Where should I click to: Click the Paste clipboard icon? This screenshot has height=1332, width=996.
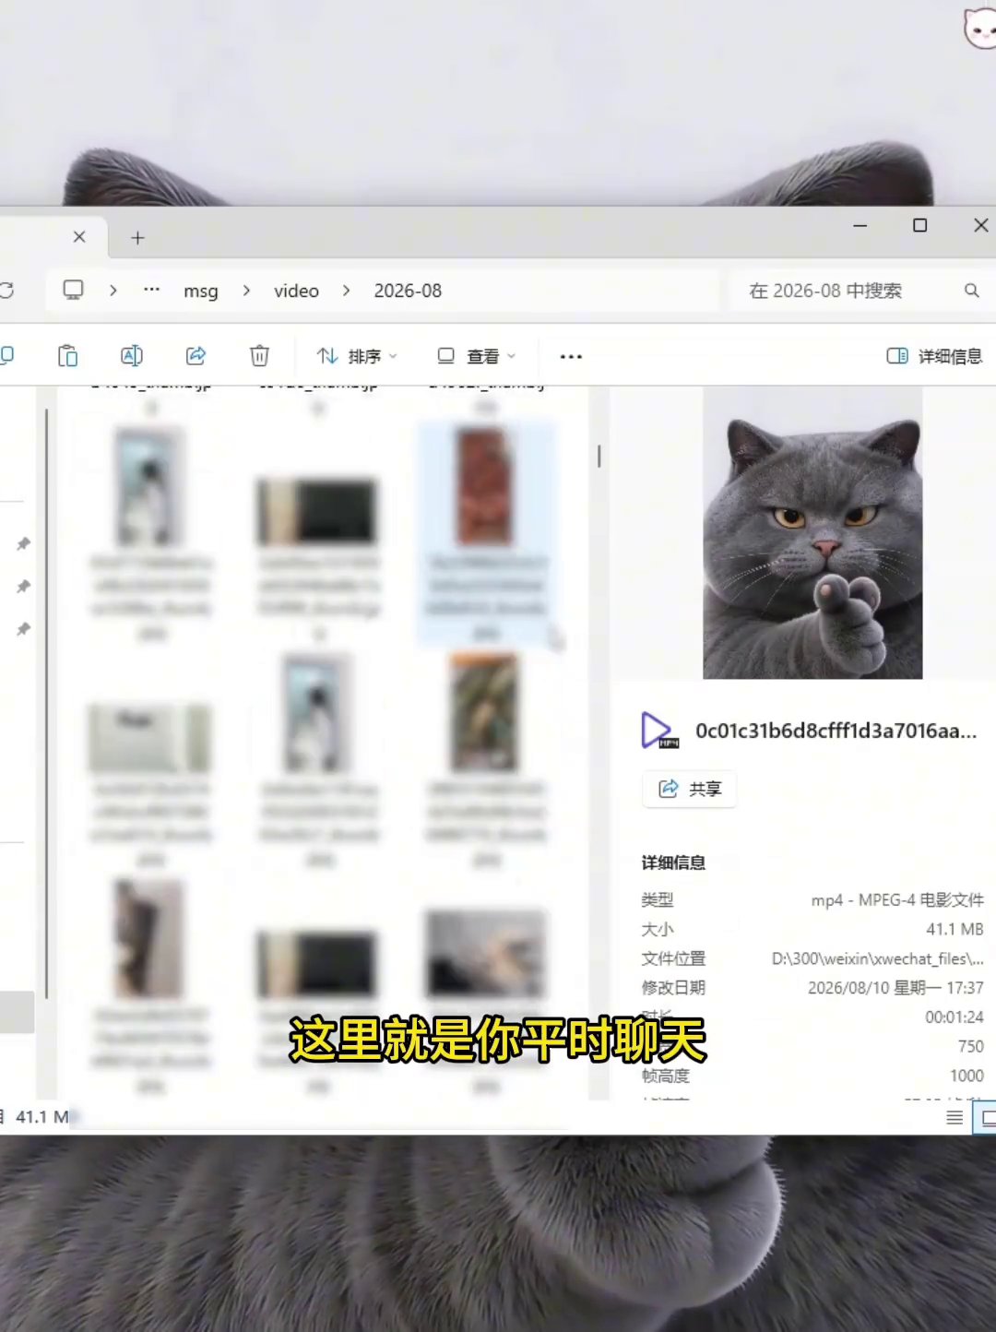pyautogui.click(x=67, y=356)
